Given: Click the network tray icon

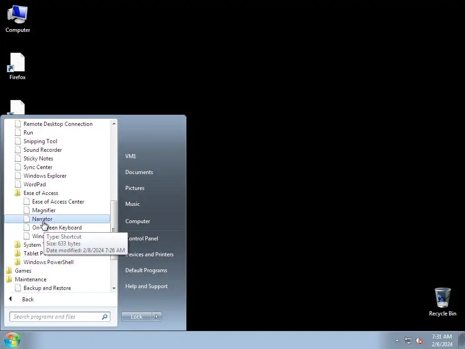Looking at the screenshot, I should [408, 341].
